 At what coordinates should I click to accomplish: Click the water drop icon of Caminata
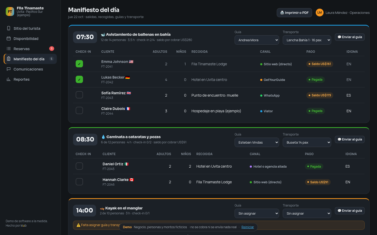[103, 137]
